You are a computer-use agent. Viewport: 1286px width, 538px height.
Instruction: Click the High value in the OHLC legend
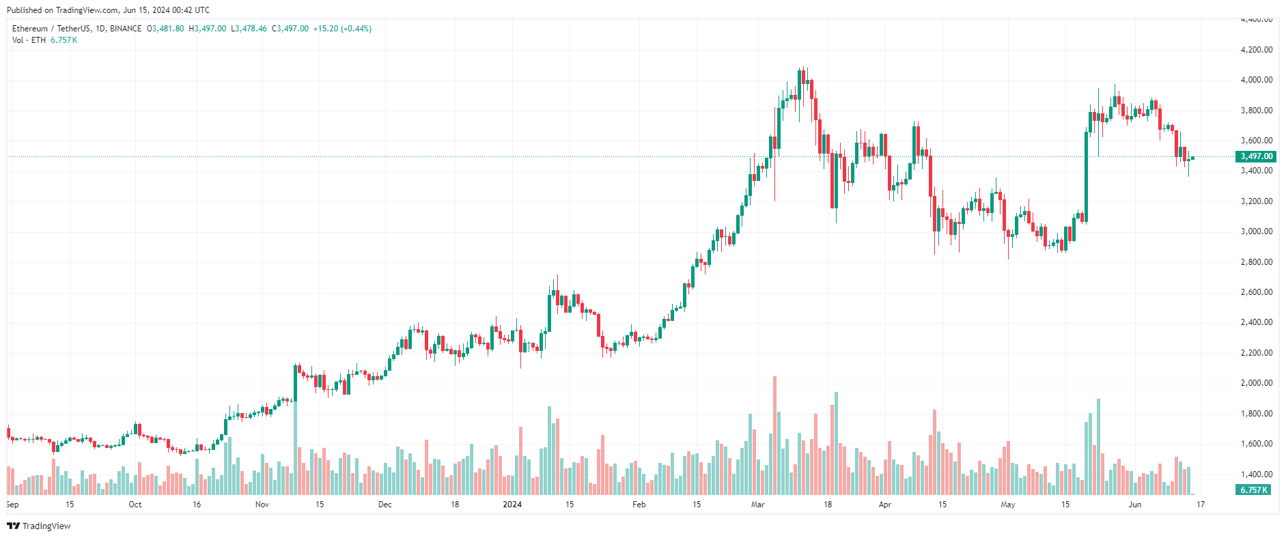coord(207,29)
